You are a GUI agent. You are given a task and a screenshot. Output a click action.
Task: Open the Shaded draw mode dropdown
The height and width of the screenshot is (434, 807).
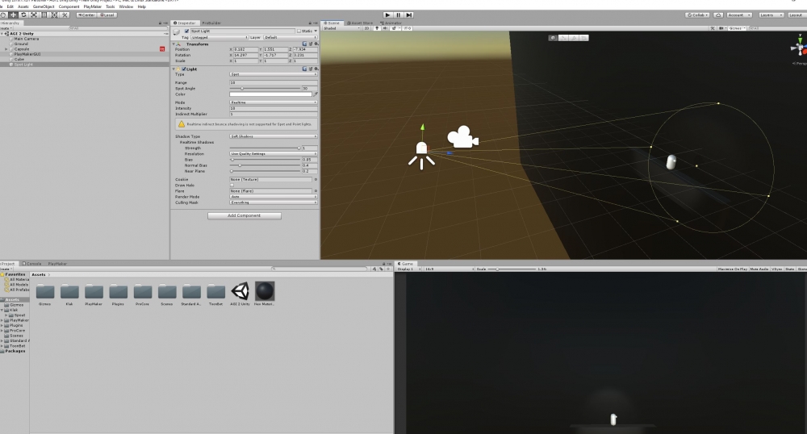pyautogui.click(x=341, y=28)
